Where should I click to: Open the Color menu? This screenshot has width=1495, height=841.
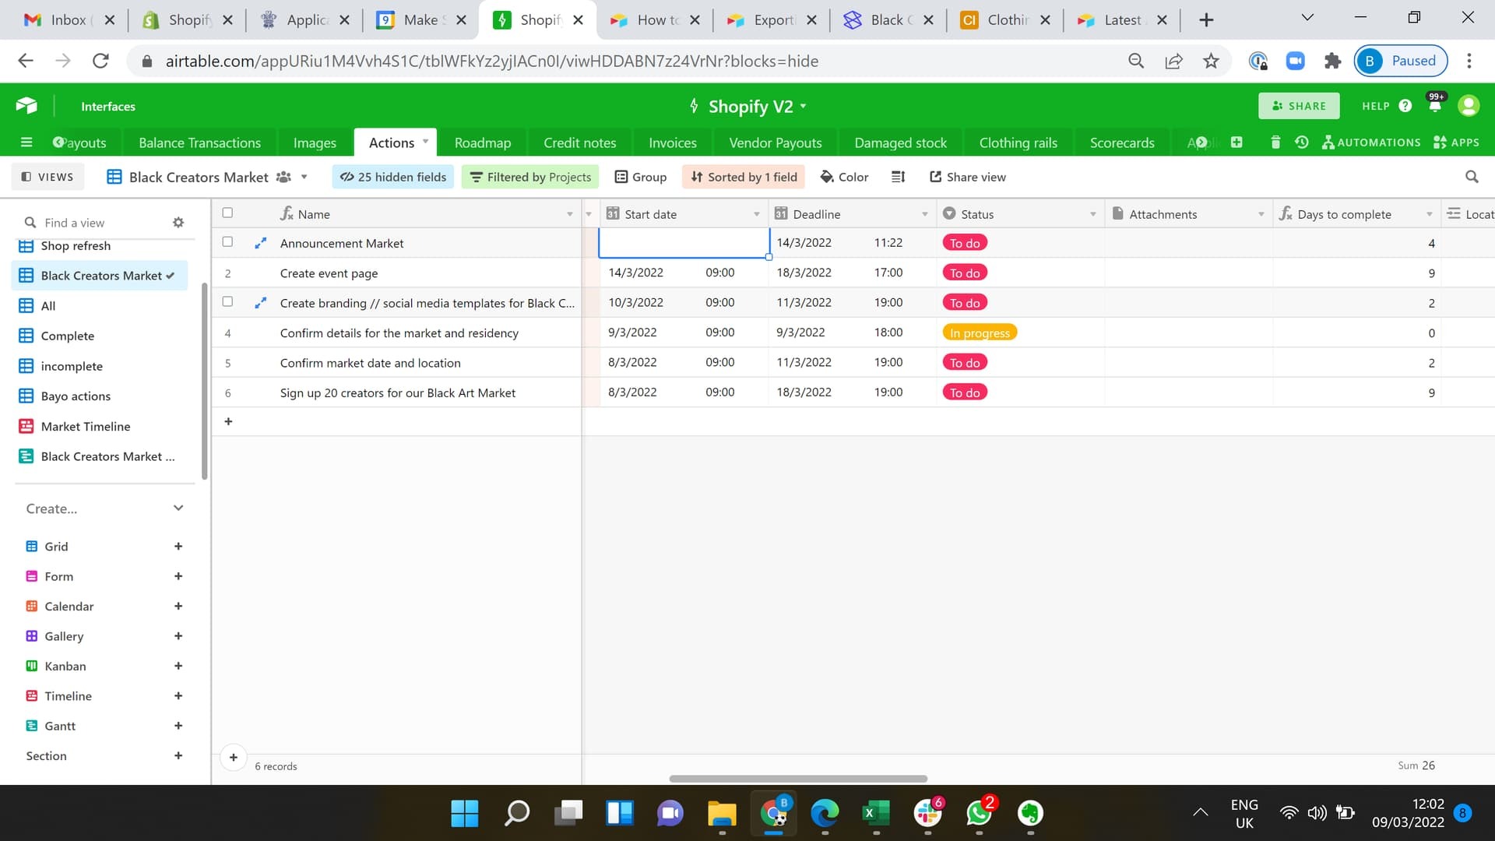coord(844,177)
